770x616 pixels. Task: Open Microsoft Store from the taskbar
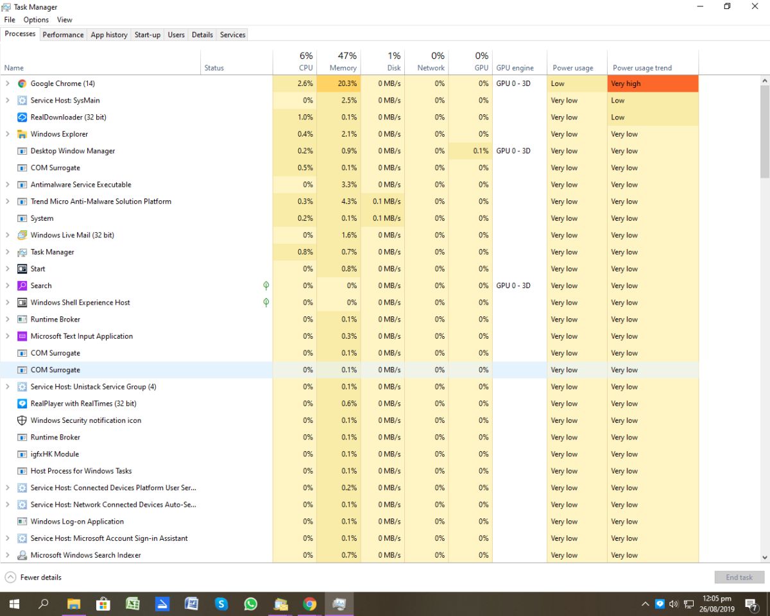pos(103,604)
